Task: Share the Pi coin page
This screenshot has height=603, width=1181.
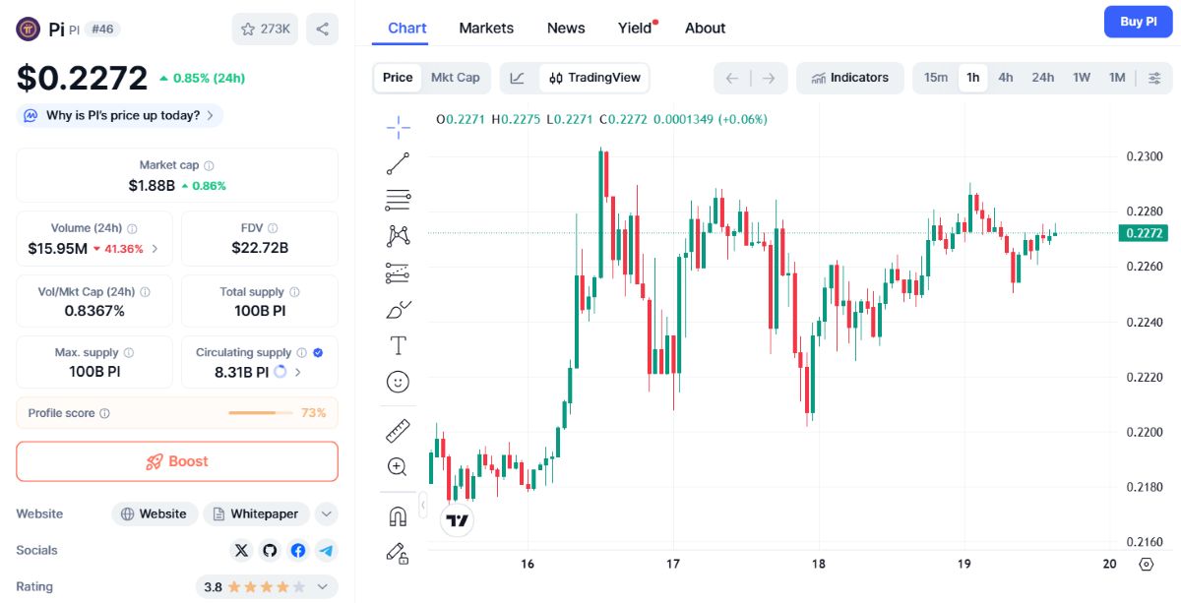Action: 322,29
